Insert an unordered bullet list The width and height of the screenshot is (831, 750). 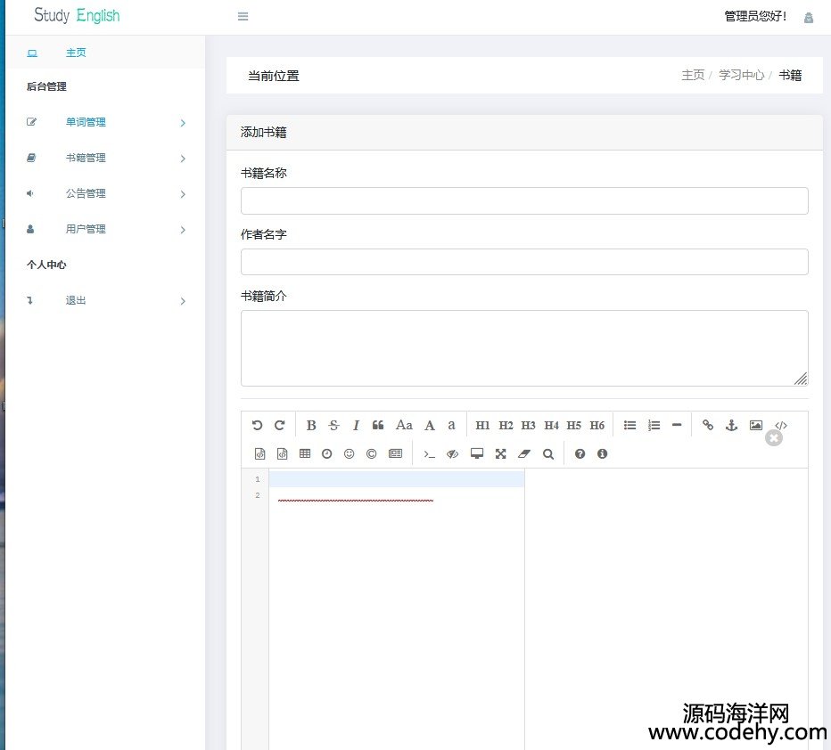pos(629,425)
